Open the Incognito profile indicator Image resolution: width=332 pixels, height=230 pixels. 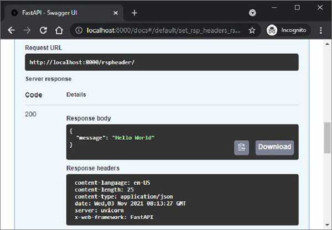287,30
